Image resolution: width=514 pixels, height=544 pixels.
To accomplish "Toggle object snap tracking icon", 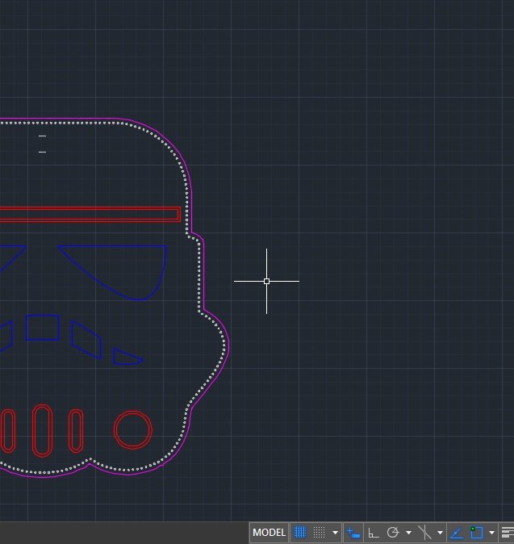I will click(x=457, y=532).
